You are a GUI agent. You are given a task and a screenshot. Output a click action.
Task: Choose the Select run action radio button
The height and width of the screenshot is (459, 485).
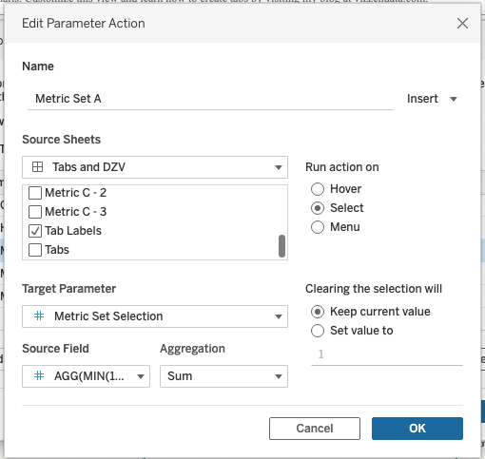tap(318, 208)
